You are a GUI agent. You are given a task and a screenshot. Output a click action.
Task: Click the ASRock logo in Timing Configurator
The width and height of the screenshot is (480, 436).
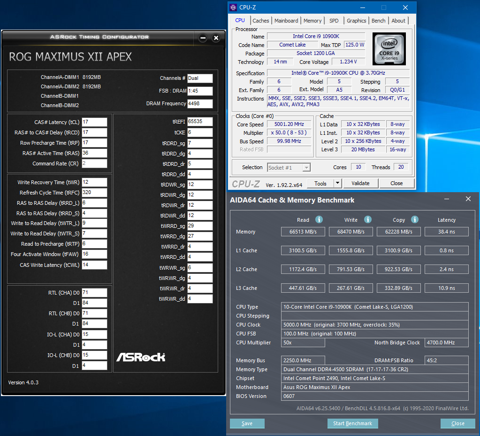(x=141, y=357)
